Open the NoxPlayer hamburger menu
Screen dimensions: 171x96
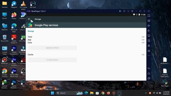coord(128,11)
